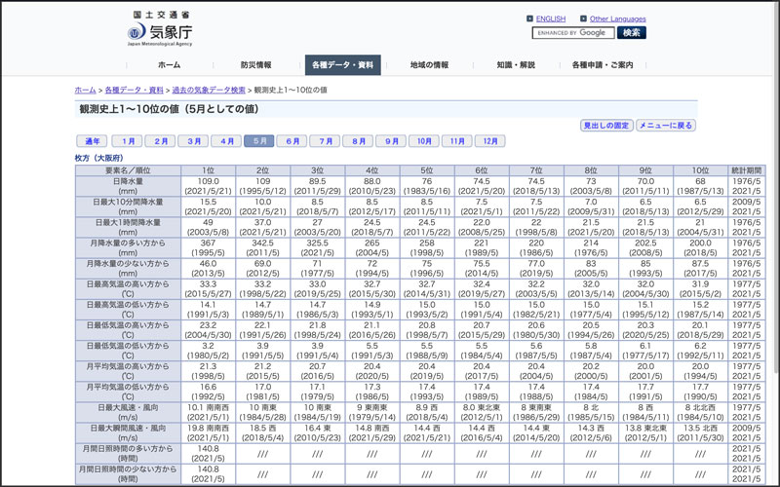Click the arrow icon beside Other Languages
The image size is (780, 487).
click(583, 19)
